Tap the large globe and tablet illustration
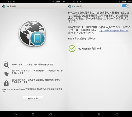 tap(32, 33)
